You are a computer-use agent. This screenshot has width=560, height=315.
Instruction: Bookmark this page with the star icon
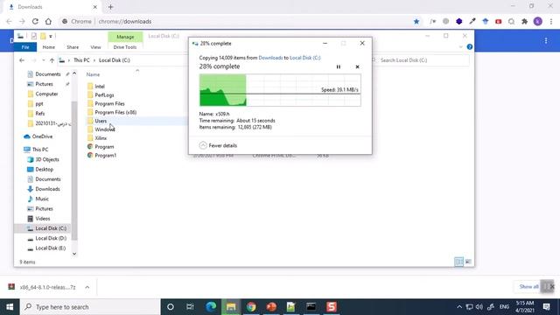click(416, 21)
